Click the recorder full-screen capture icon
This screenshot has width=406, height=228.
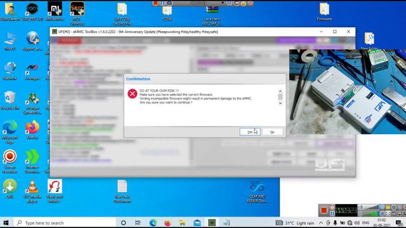tap(388, 213)
